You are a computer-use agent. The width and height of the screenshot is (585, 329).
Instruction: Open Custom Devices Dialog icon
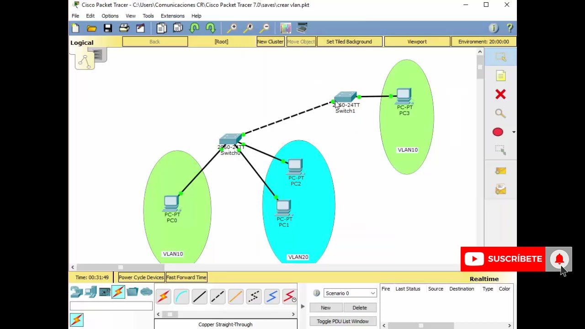pyautogui.click(x=302, y=28)
